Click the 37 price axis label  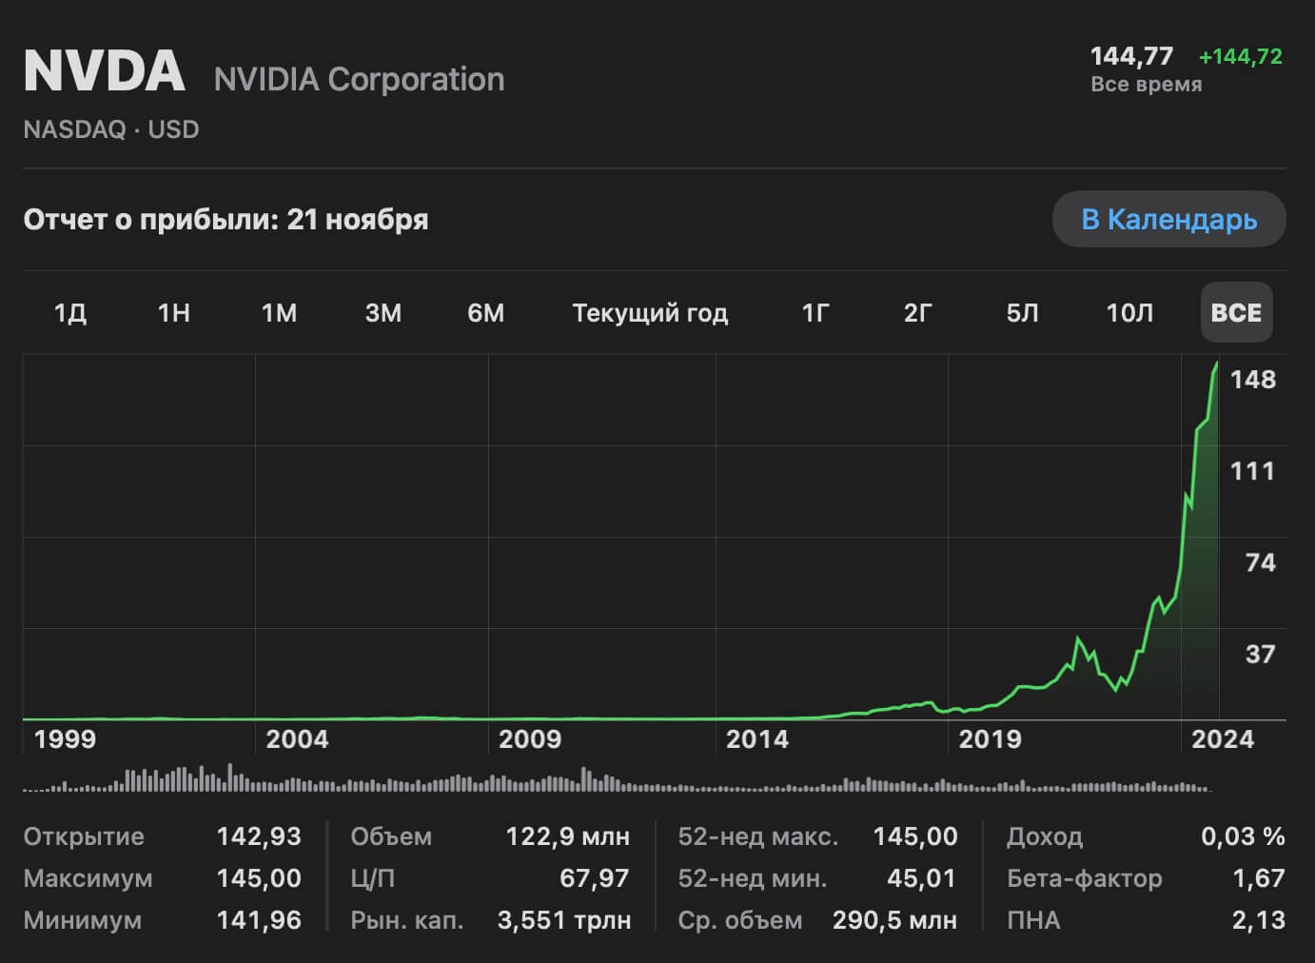[1260, 654]
